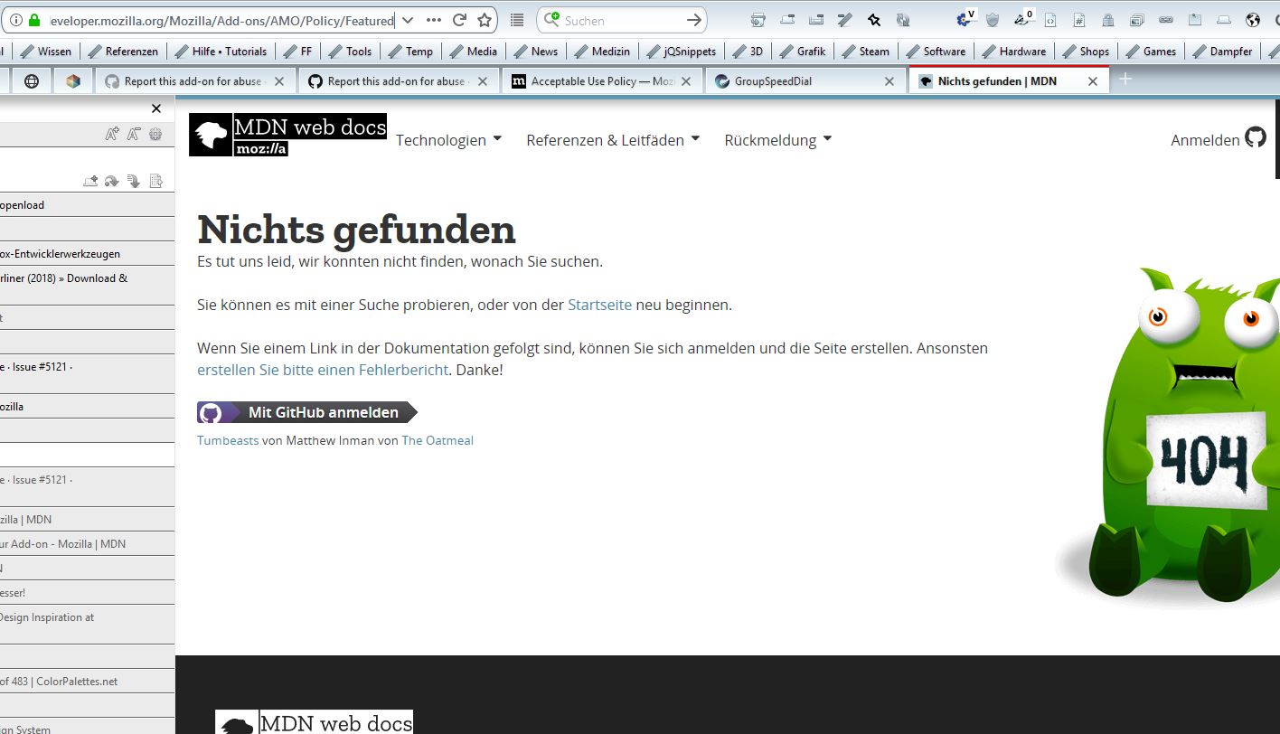This screenshot has height=734, width=1280.
Task: Click the black-and-white globe toolbar icon
Action: pyautogui.click(x=1253, y=20)
